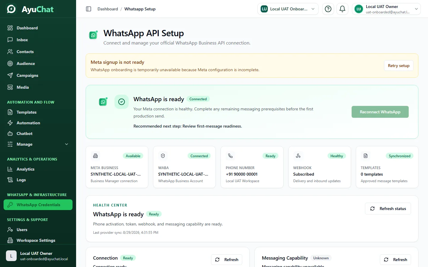
Task: Open Dashboard from the sidebar
Action: pyautogui.click(x=38, y=28)
